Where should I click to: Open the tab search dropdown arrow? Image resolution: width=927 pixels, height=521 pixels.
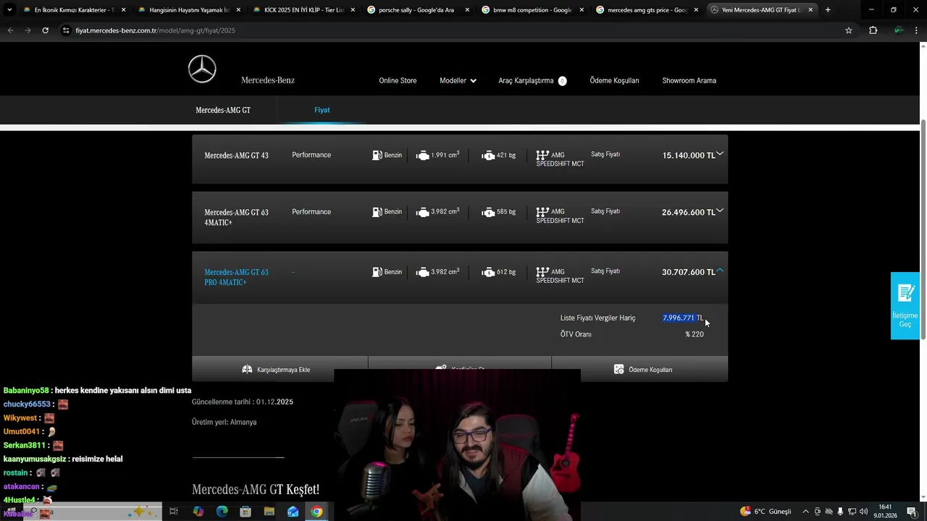[9, 10]
